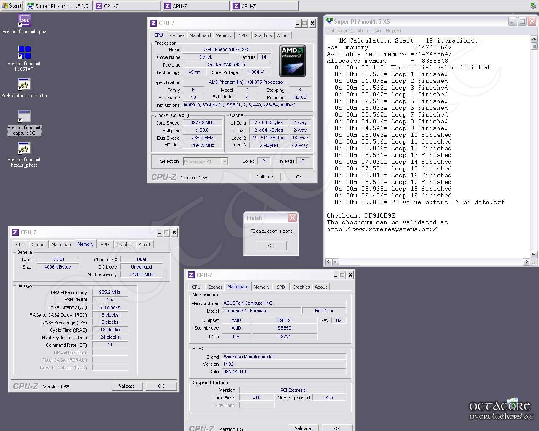Click the Crosshair IV Formula model field
Viewport: 539px width, 431px height.
tap(261, 311)
